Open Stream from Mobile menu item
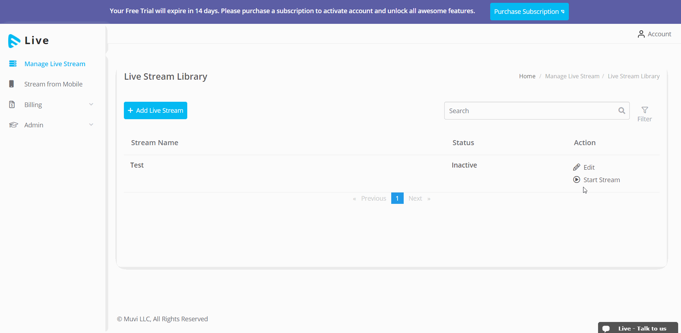Screen dimensions: 681x333 click(x=53, y=84)
